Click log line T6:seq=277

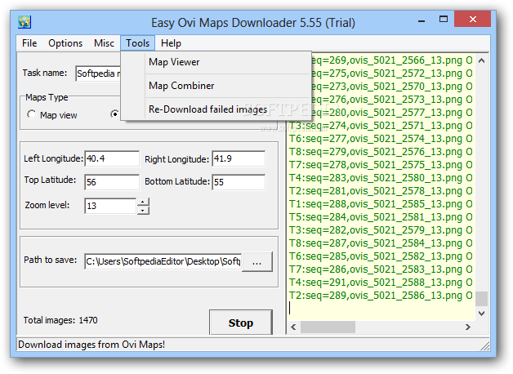coord(381,139)
